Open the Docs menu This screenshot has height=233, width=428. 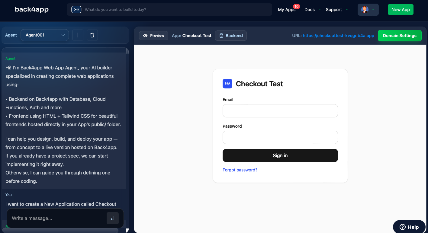pyautogui.click(x=310, y=10)
